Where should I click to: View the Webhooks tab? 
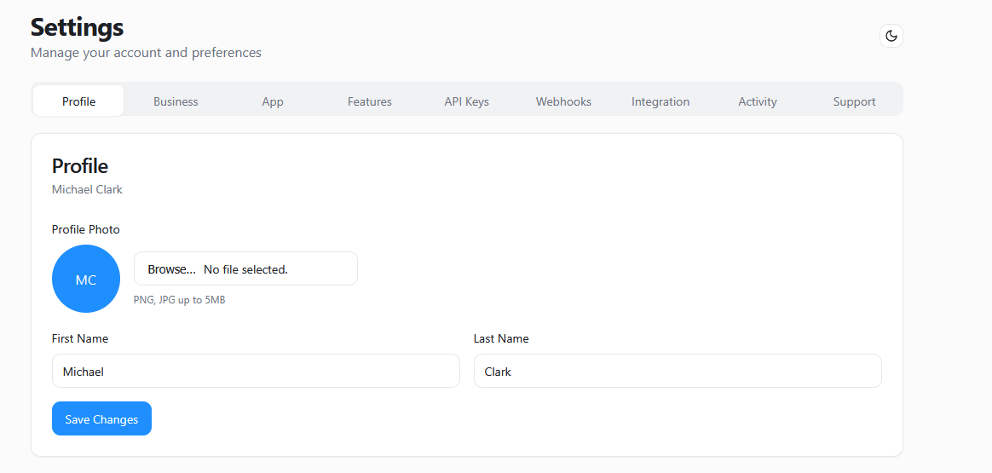tap(563, 101)
